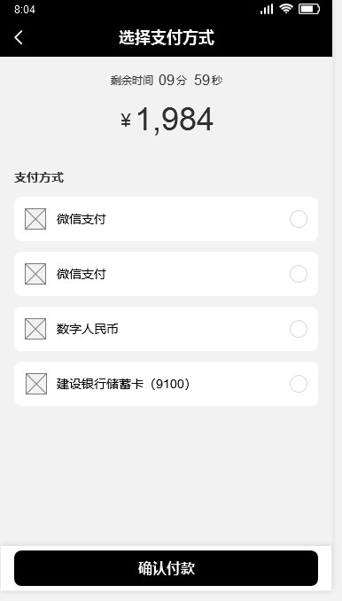This screenshot has width=342, height=601.
Task: Click the icon beside the first 微信支付 option
Action: [35, 219]
